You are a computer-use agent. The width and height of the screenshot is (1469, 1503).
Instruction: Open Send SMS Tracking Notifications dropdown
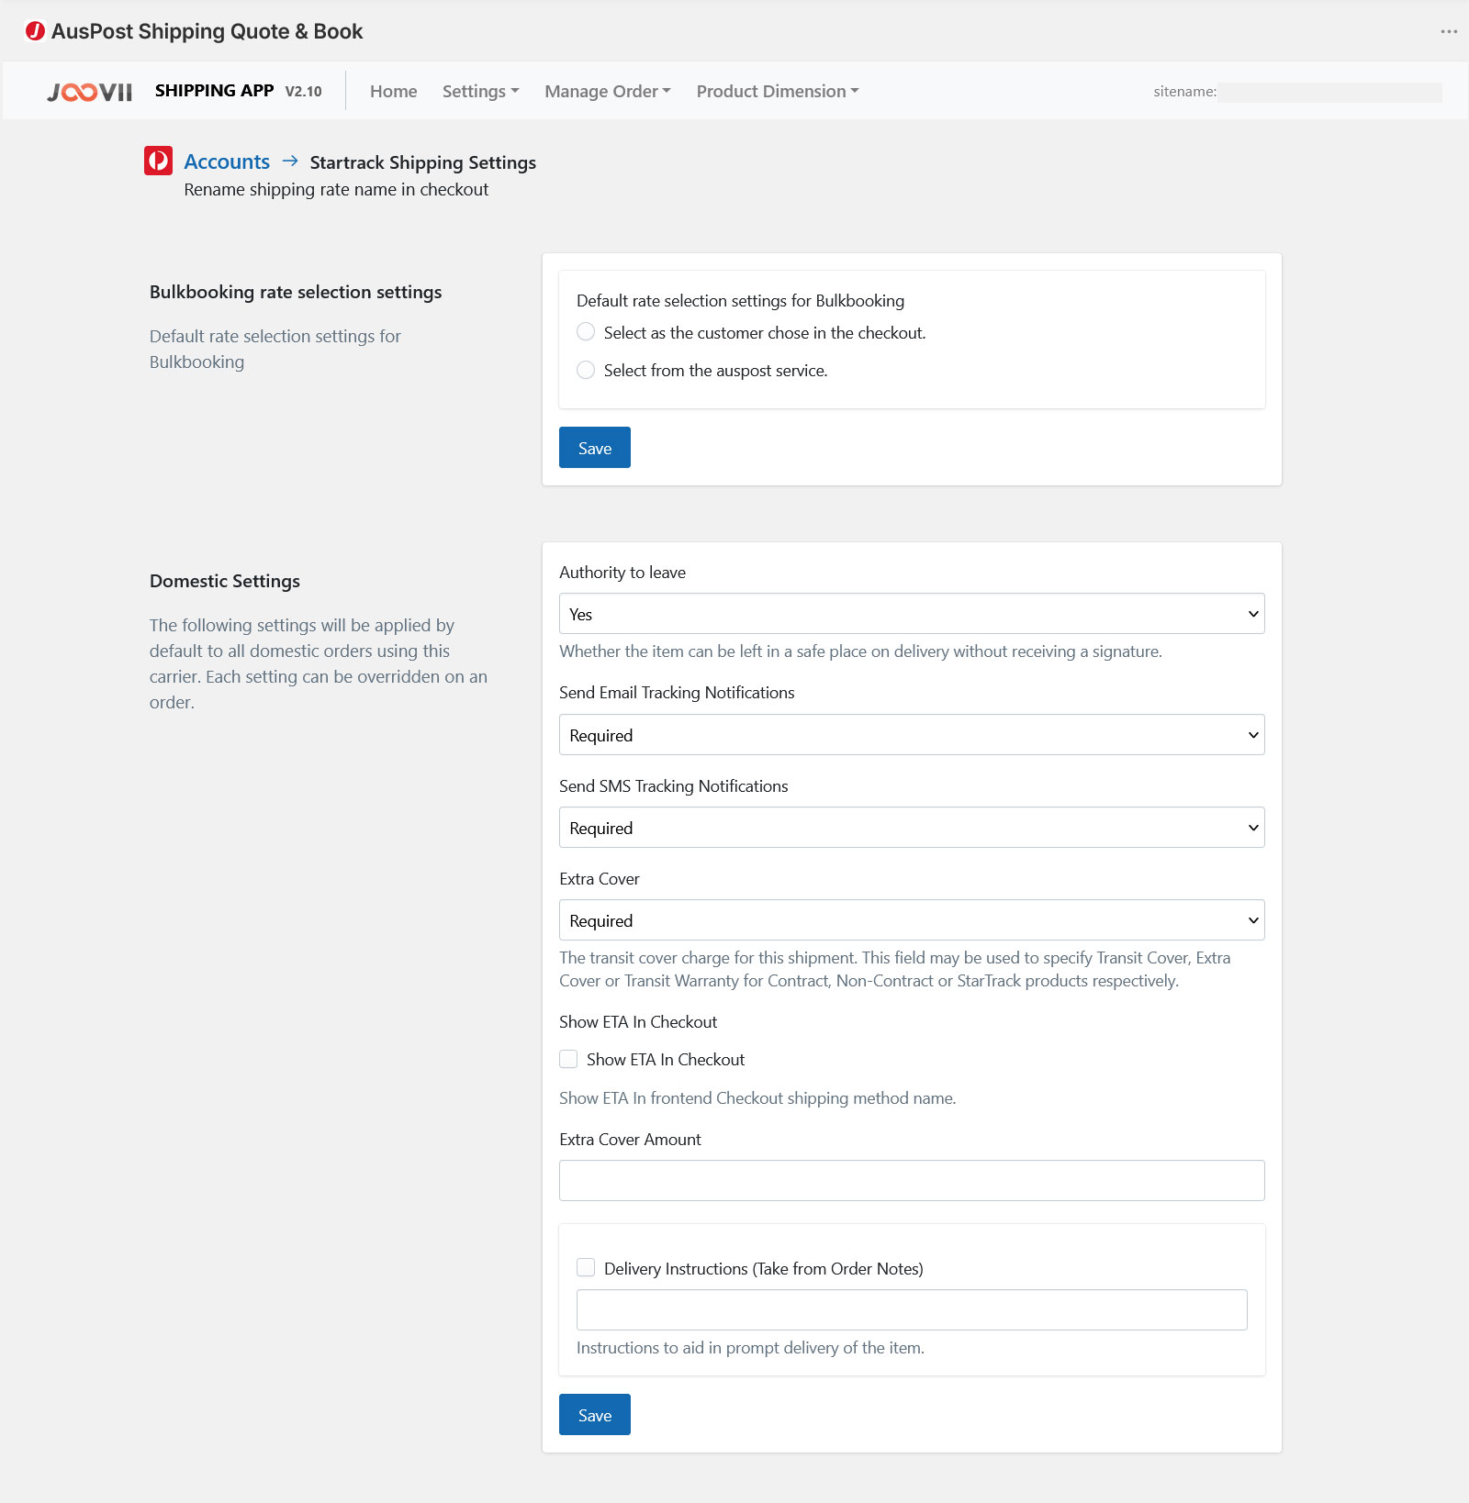pos(912,828)
